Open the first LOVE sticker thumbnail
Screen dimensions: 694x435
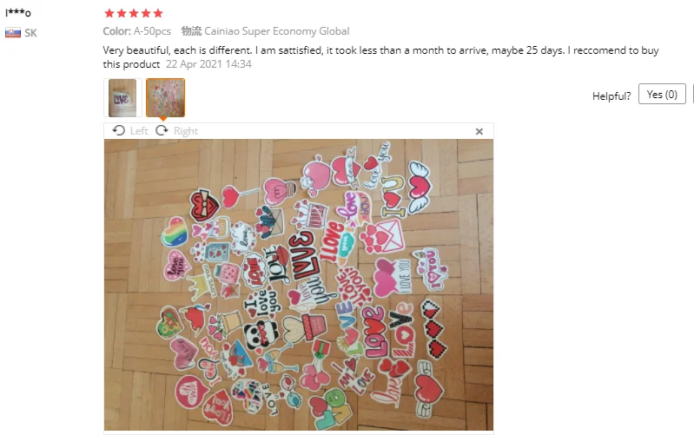[122, 98]
